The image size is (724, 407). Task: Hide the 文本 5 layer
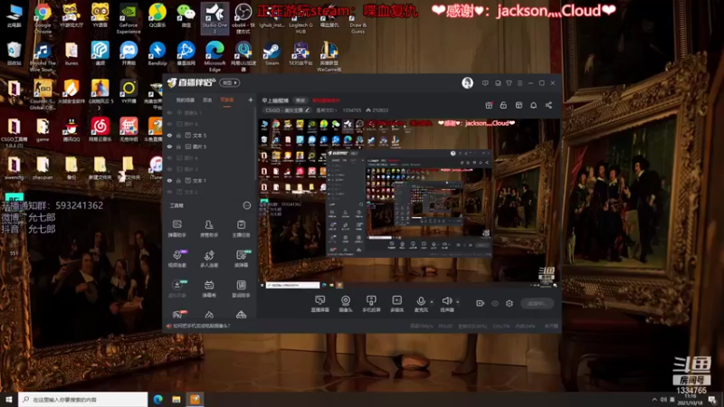[169, 135]
